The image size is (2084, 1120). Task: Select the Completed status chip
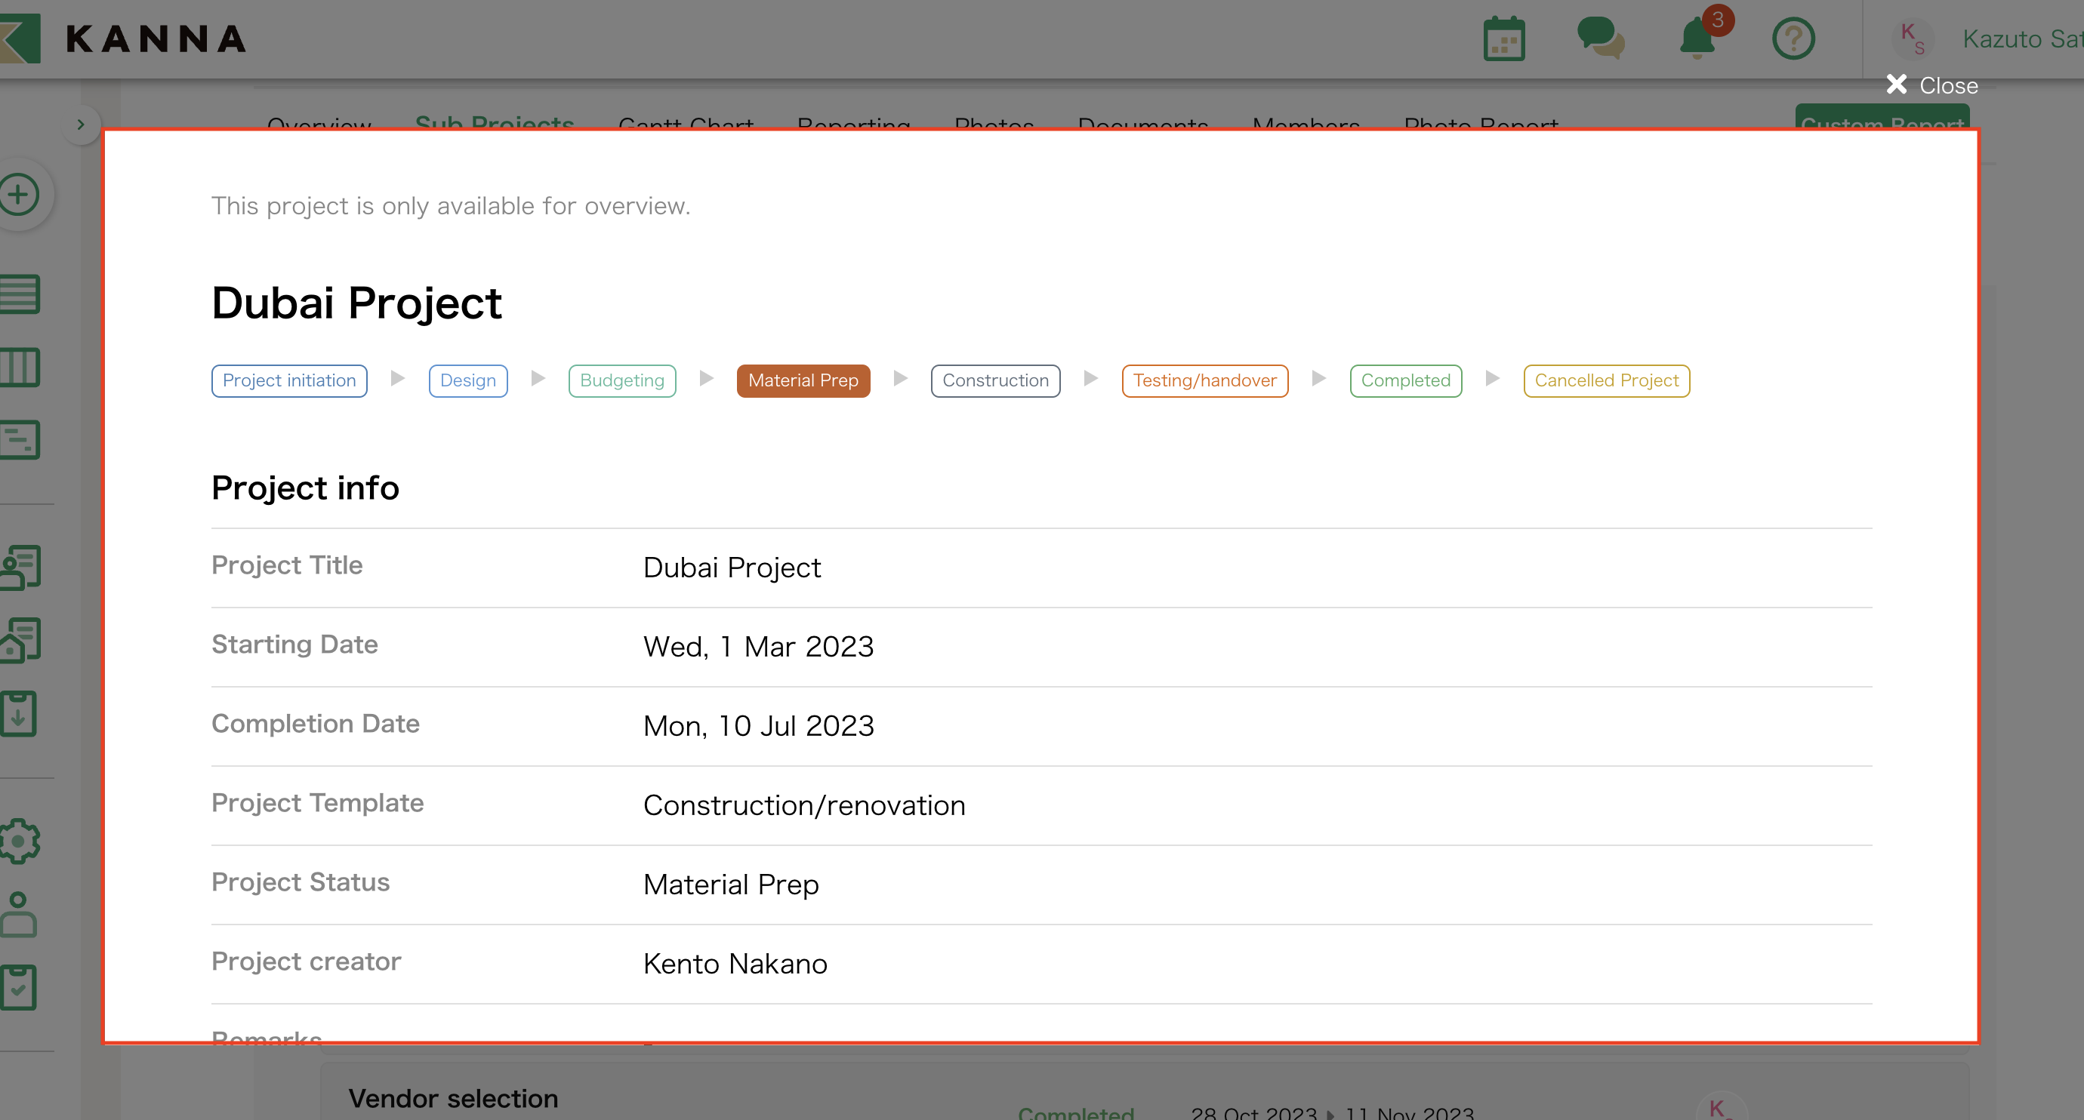(1405, 380)
